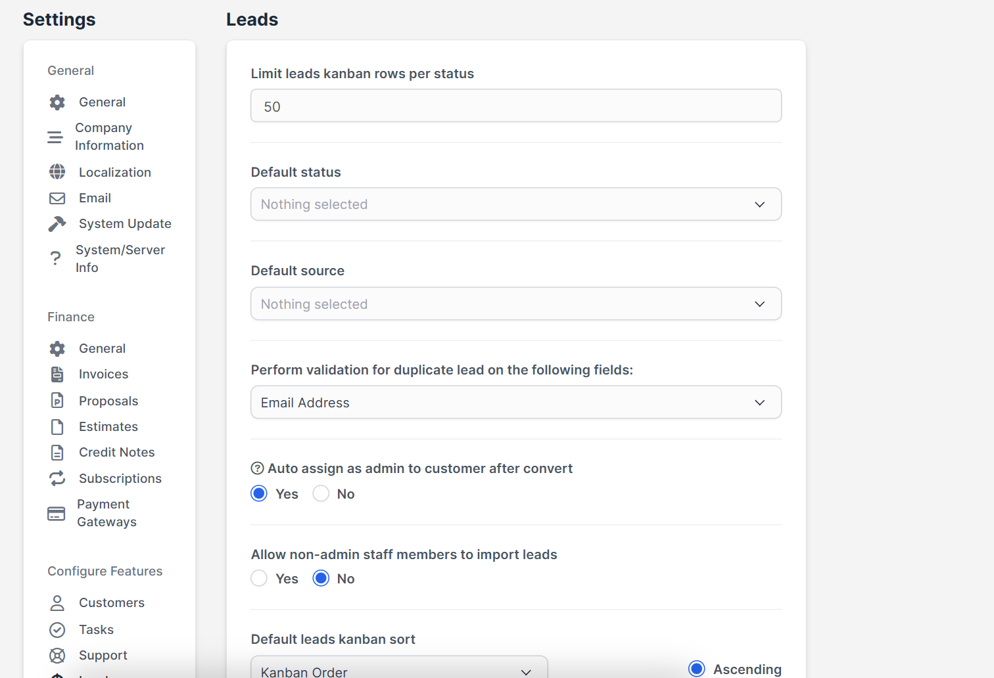Open Credit Notes settings
This screenshot has height=678, width=994.
point(117,453)
